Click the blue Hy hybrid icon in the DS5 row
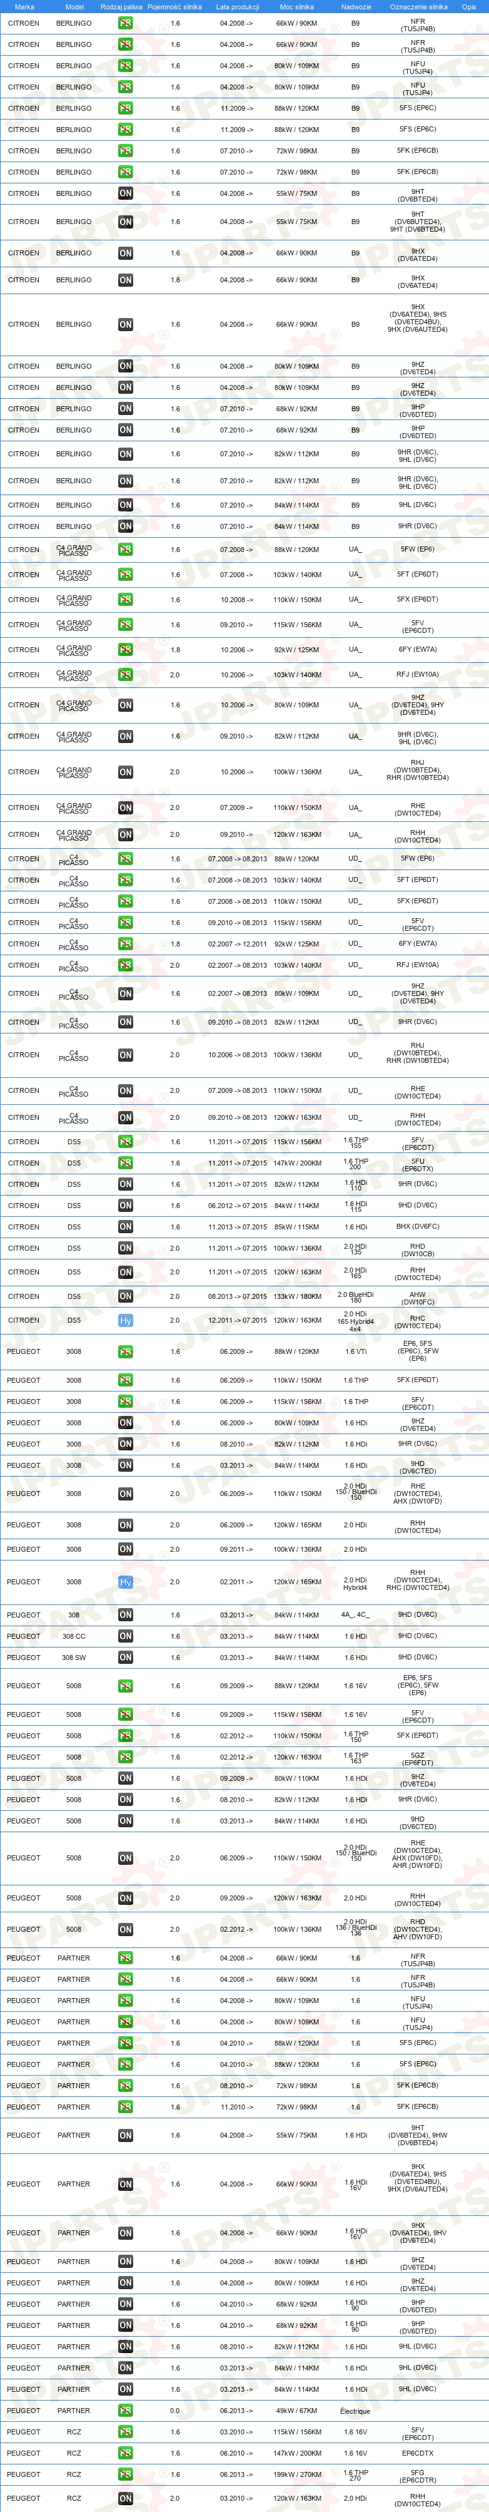The width and height of the screenshot is (489, 2512). coord(126,1320)
